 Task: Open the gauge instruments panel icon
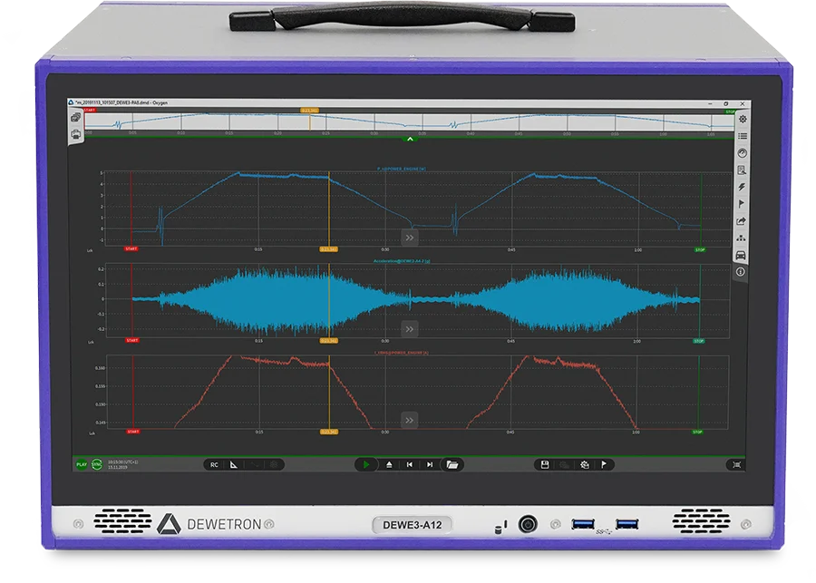[x=743, y=153]
